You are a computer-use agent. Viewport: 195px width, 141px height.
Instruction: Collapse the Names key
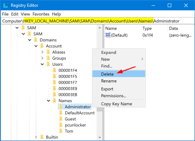point(48,101)
